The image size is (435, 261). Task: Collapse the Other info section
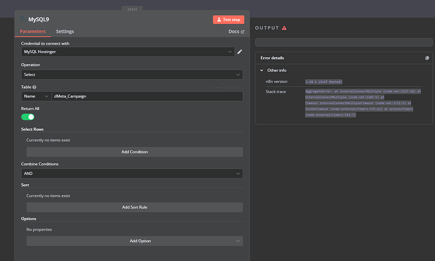click(x=262, y=71)
